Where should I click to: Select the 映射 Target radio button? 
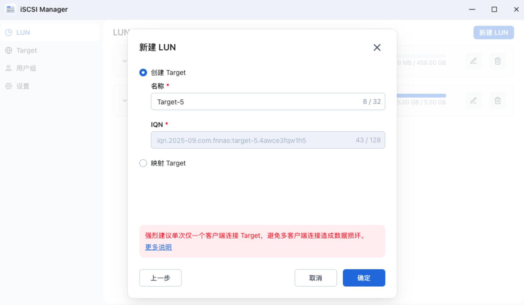(143, 163)
